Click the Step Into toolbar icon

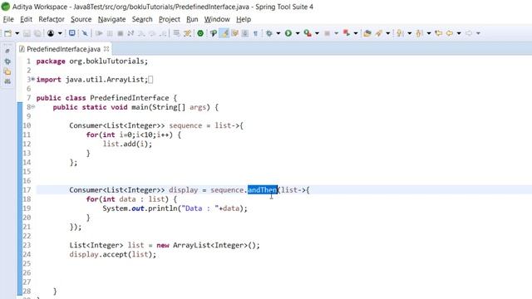coord(141,33)
